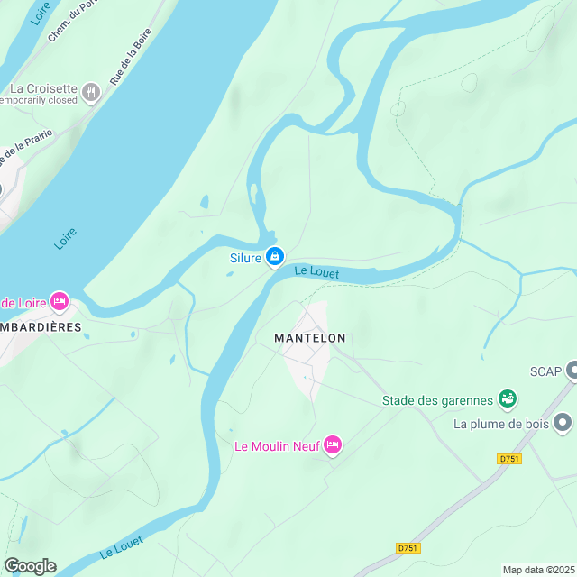Click the Silure shop pin icon
577x577 pixels.
(x=275, y=256)
